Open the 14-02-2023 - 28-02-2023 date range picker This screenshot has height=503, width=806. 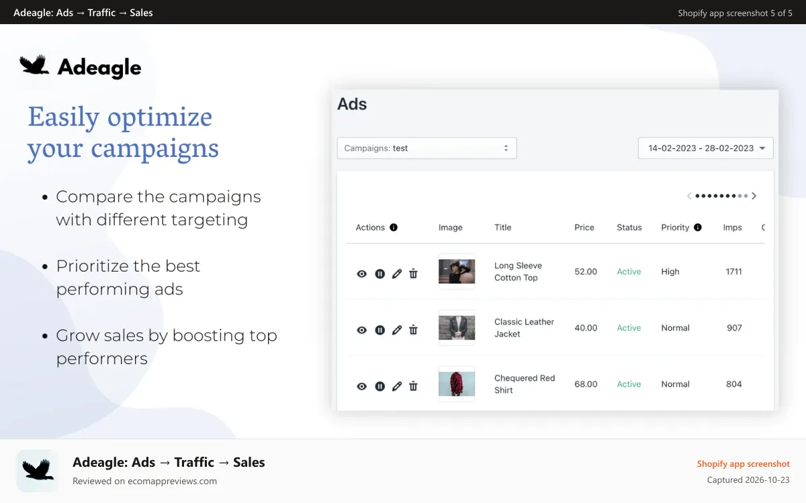pos(706,148)
